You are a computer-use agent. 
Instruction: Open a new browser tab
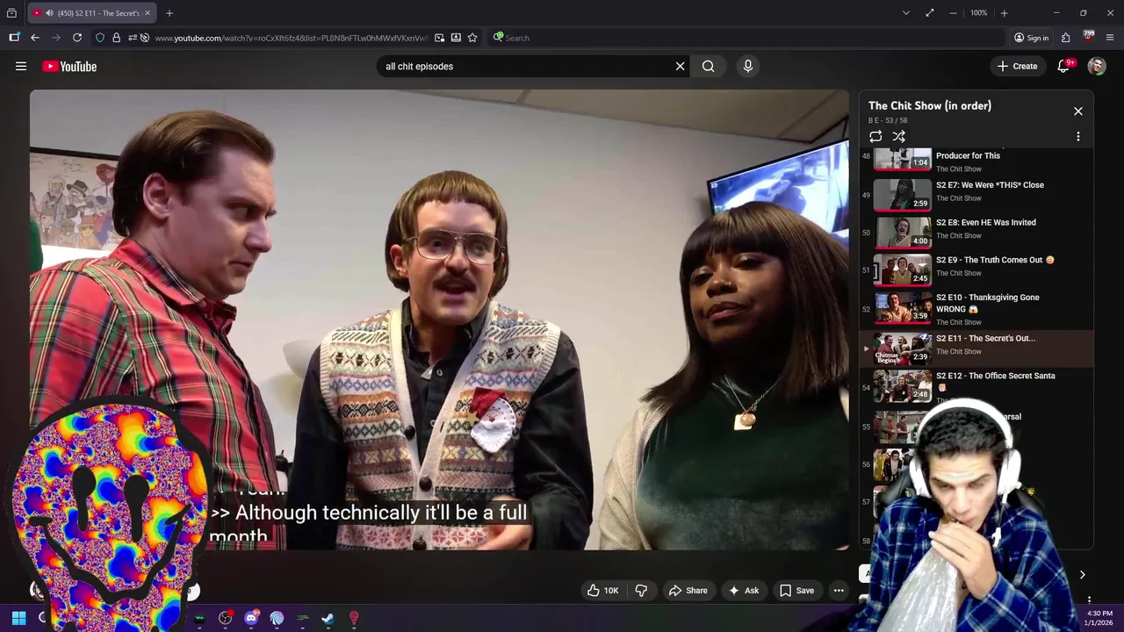click(x=169, y=13)
